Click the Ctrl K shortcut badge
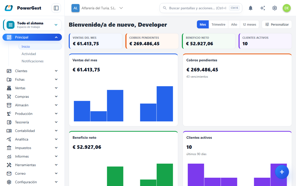 tap(235, 8)
